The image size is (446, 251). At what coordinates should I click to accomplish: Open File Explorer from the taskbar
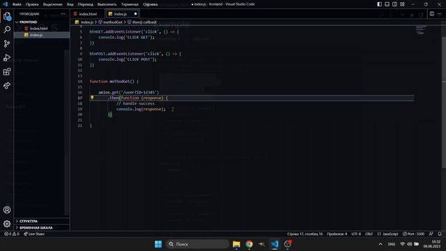click(x=236, y=244)
